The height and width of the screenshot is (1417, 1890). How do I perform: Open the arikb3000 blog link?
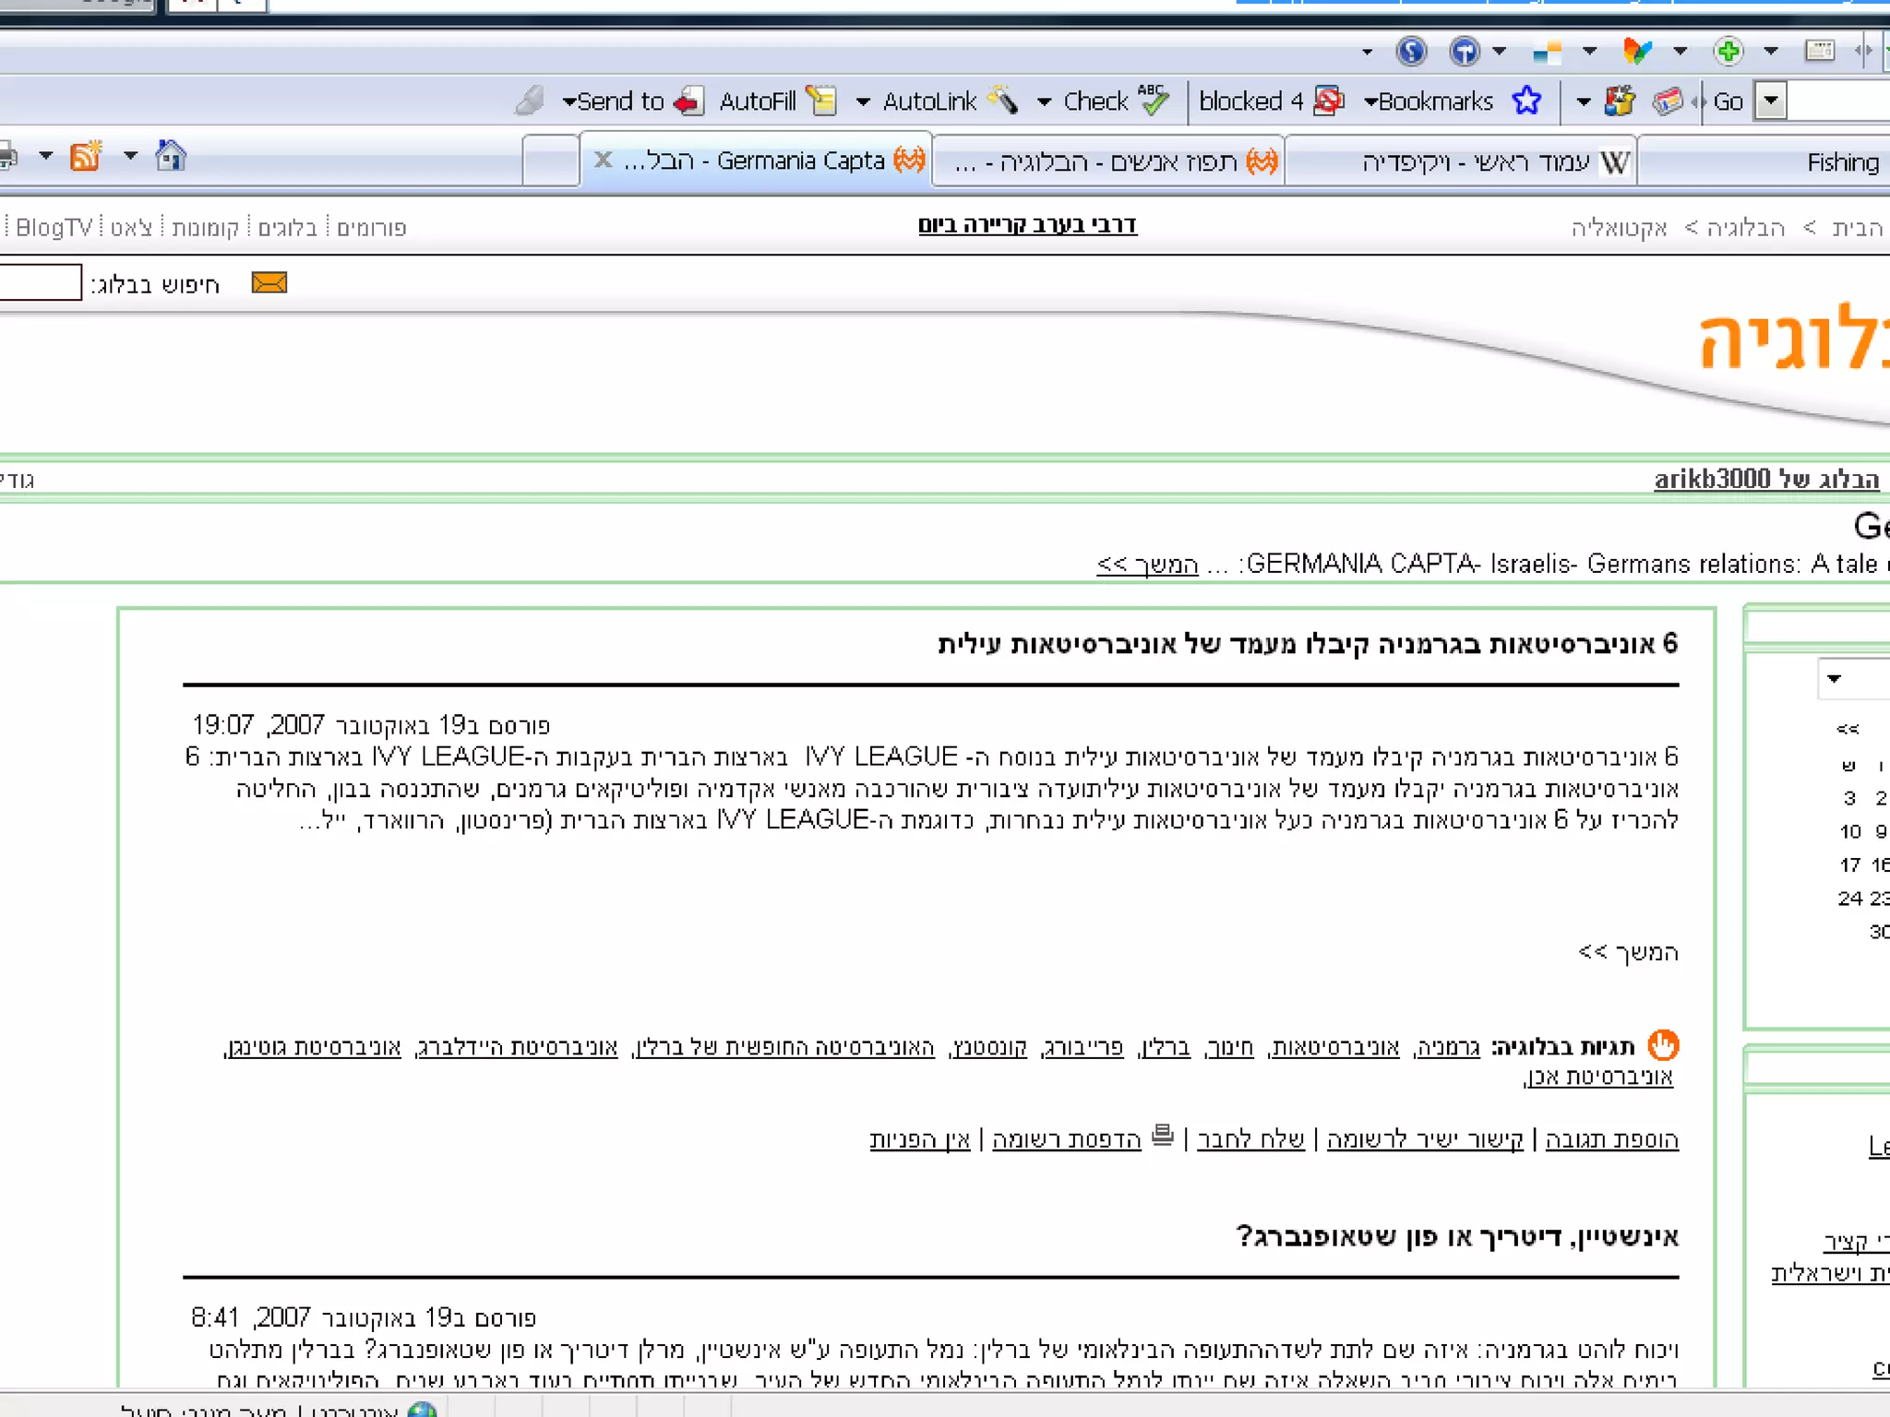pyautogui.click(x=1765, y=480)
